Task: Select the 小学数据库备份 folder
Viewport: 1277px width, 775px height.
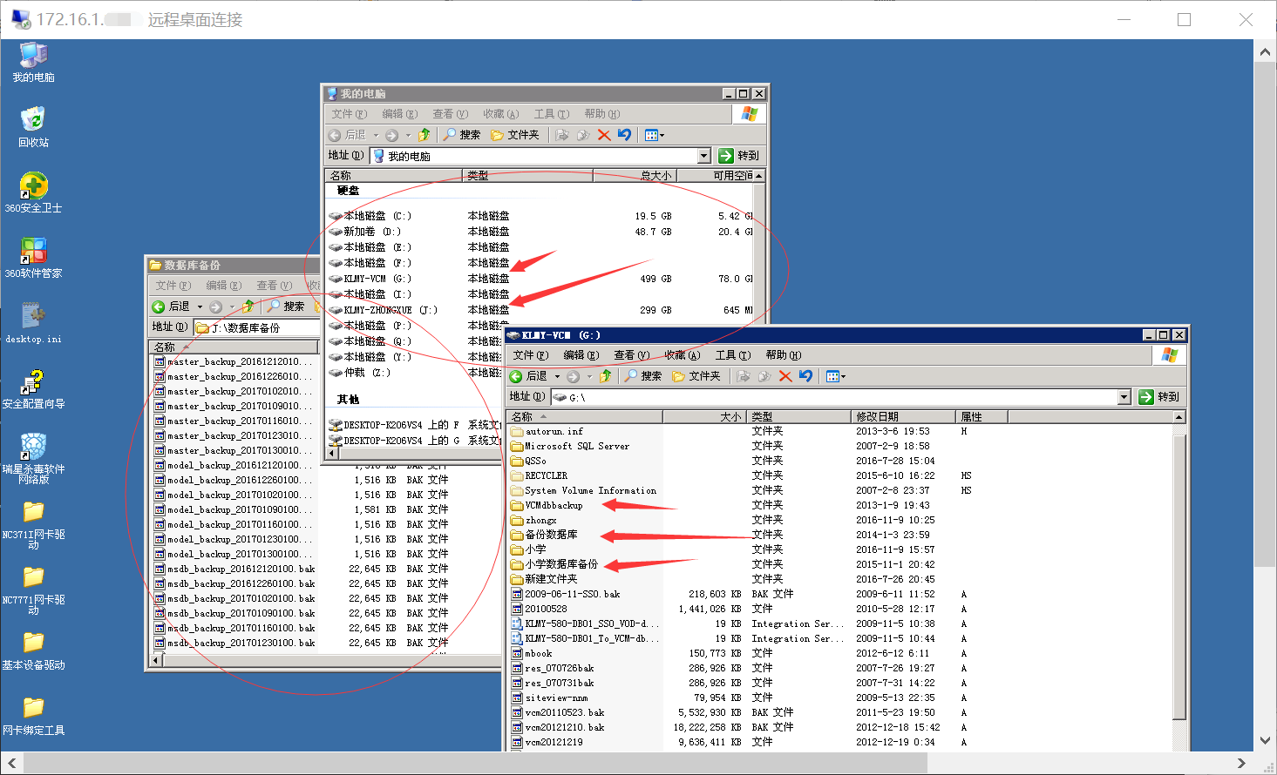Action: 560,564
